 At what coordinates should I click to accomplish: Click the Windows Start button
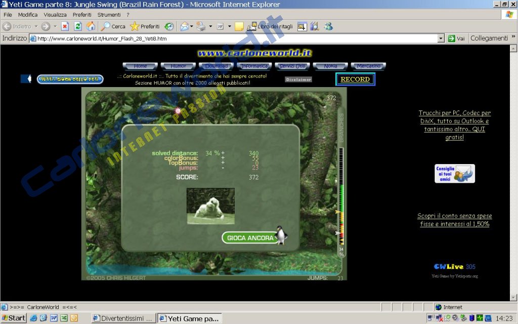pyautogui.click(x=13, y=318)
